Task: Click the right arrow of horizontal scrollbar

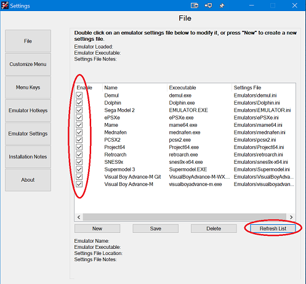Action: [x=291, y=217]
